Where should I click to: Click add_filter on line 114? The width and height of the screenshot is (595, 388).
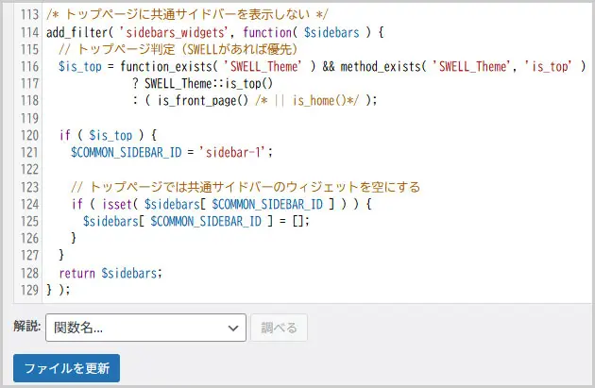pos(77,33)
